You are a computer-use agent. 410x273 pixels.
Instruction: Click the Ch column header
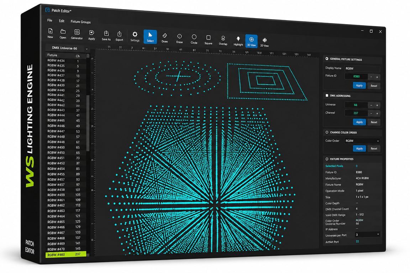(78, 56)
